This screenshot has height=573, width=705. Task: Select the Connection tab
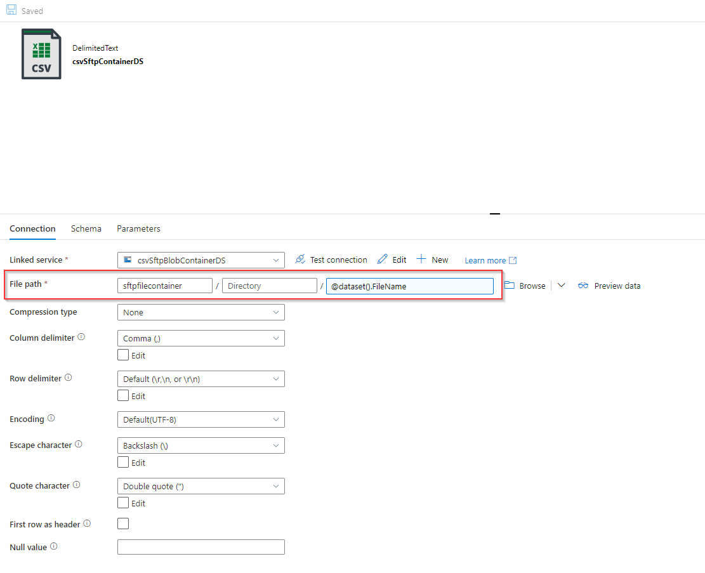pos(32,228)
